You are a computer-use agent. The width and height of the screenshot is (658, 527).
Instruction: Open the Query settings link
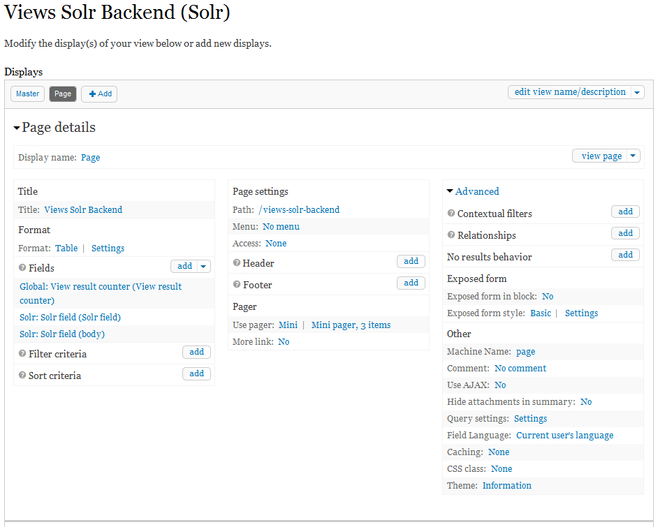coord(531,418)
